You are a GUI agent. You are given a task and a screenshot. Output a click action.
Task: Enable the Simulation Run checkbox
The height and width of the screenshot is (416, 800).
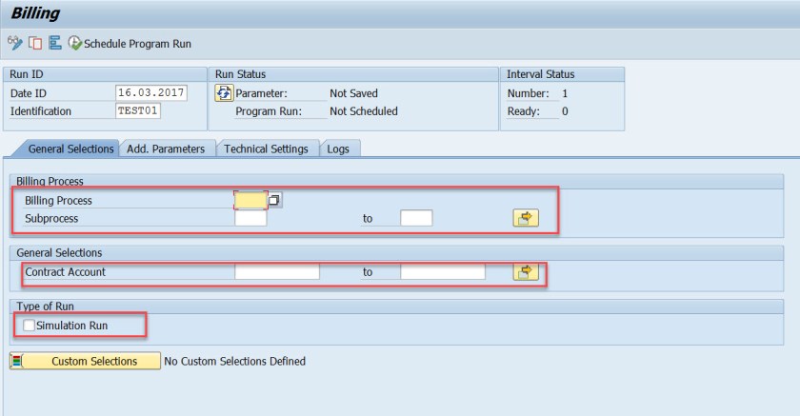(x=30, y=326)
